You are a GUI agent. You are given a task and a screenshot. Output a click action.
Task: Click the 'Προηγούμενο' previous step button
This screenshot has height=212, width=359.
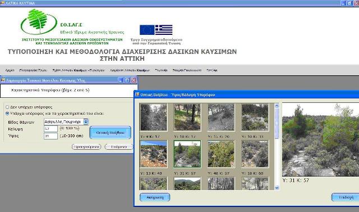[86, 147]
